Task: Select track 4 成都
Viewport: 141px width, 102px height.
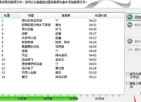Action: (62, 34)
